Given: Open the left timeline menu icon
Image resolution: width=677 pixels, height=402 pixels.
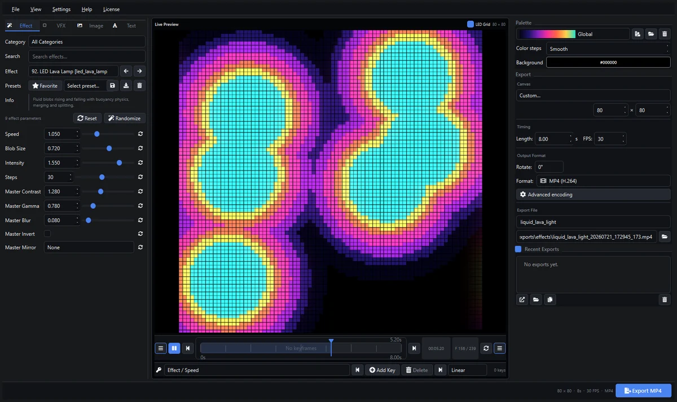Looking at the screenshot, I should (x=161, y=348).
